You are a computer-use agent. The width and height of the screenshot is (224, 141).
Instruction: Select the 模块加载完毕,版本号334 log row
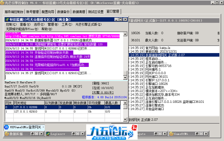[x=174, y=95]
